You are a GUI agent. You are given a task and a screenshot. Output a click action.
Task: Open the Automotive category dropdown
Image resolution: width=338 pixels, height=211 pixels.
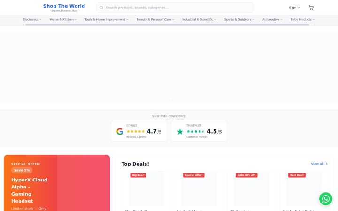[272, 19]
